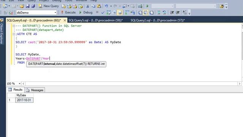Screen dimensions: 243x137
Task: Click the New Project icon
Action: pyautogui.click(x=5, y=6)
